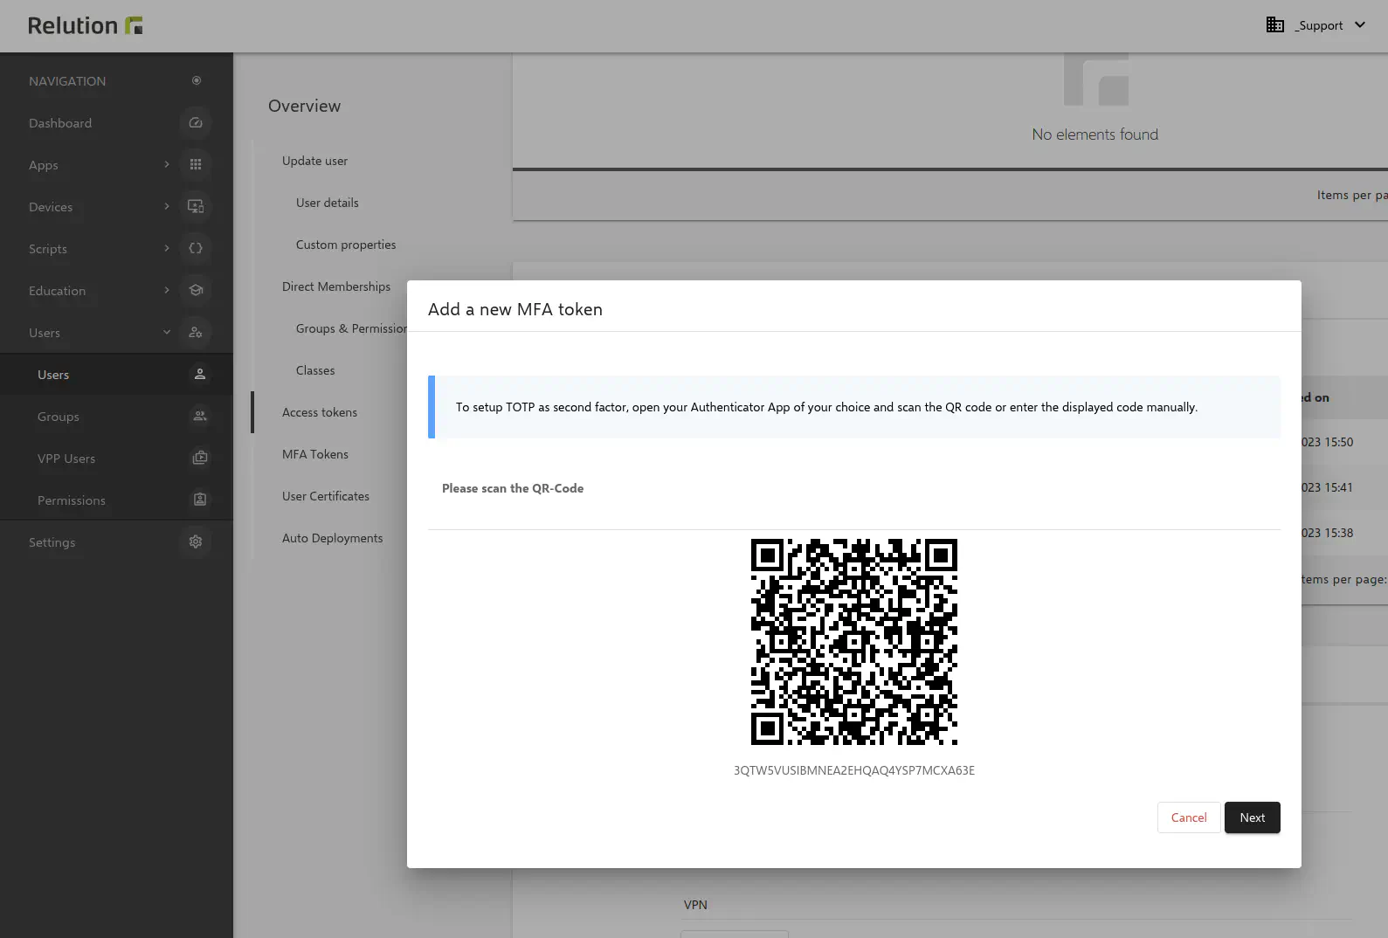Go to MFA Tokens section
This screenshot has width=1388, height=938.
(x=315, y=454)
